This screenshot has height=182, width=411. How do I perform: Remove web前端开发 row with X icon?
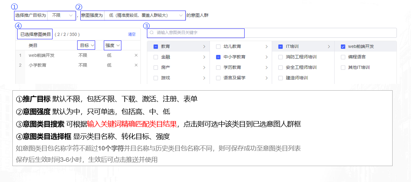pos(136,55)
